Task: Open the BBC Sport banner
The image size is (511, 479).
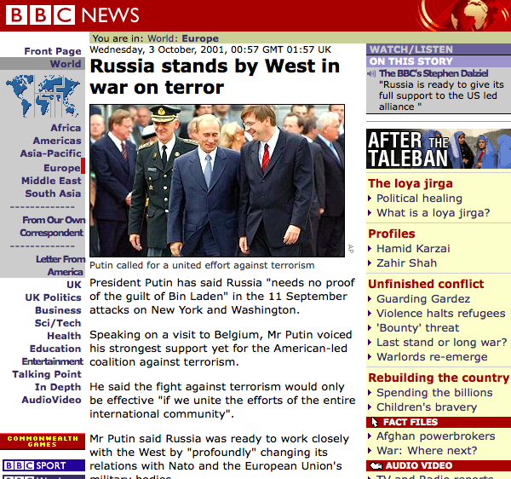Action: pos(43,465)
